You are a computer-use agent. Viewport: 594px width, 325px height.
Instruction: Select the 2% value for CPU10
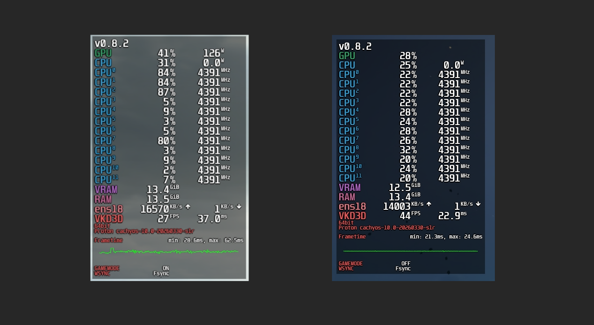(169, 170)
